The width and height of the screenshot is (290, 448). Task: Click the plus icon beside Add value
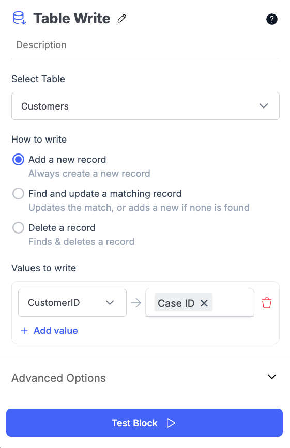[x=24, y=331]
